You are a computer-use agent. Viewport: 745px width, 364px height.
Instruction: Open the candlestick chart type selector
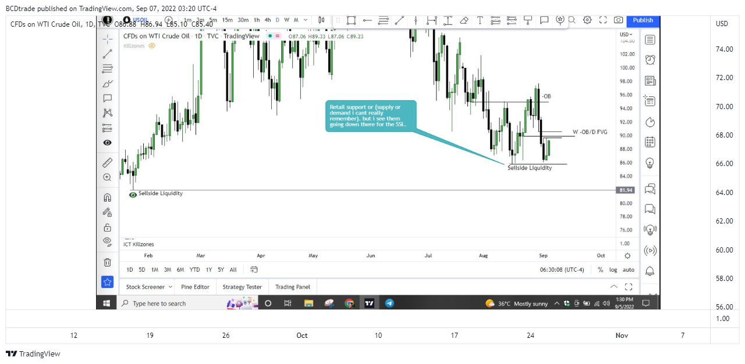click(x=321, y=20)
